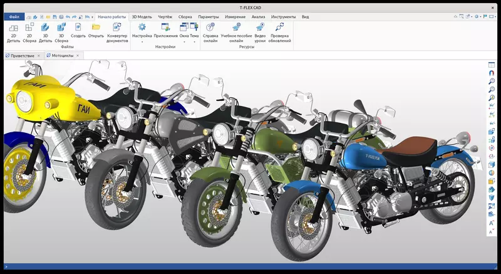Open the Измерение ribbon tab
Viewport: 501px width, 274px height.
tap(235, 17)
